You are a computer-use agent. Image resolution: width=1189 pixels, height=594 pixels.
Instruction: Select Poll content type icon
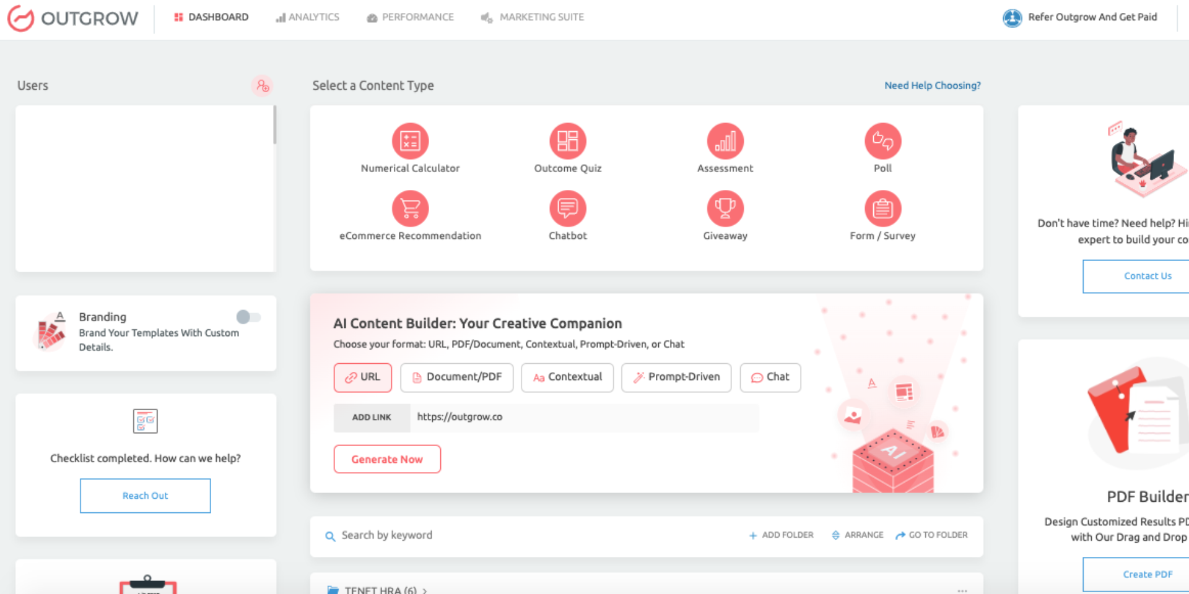tap(883, 141)
